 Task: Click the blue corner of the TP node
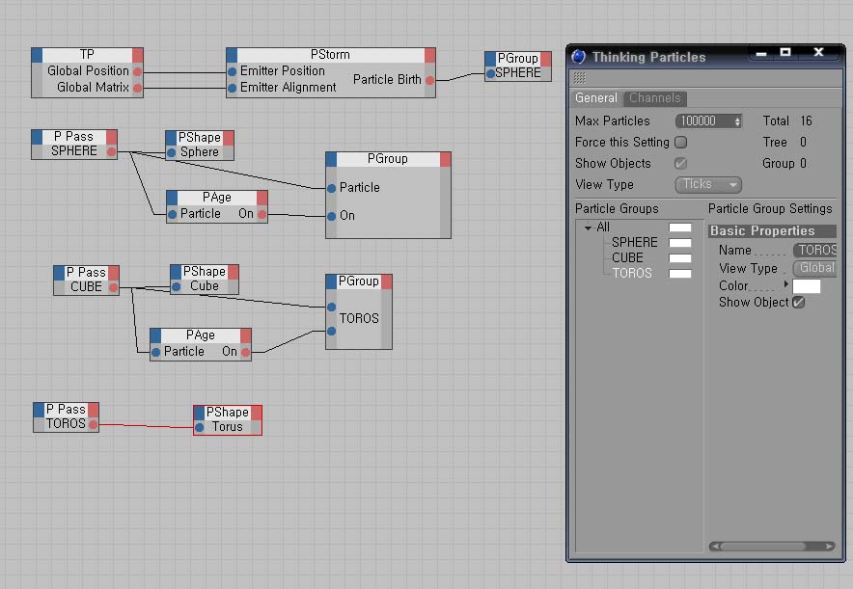coord(37,54)
